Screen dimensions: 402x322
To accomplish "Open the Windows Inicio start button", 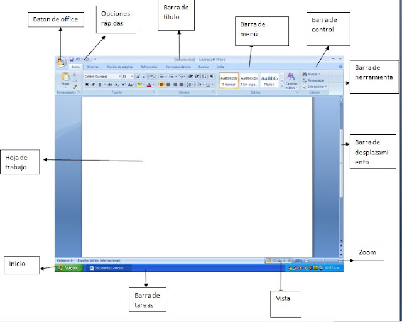I will pos(69,268).
